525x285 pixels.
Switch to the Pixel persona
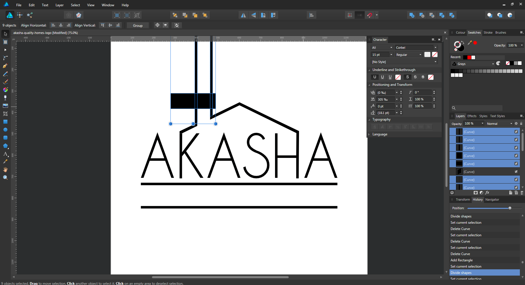point(20,15)
